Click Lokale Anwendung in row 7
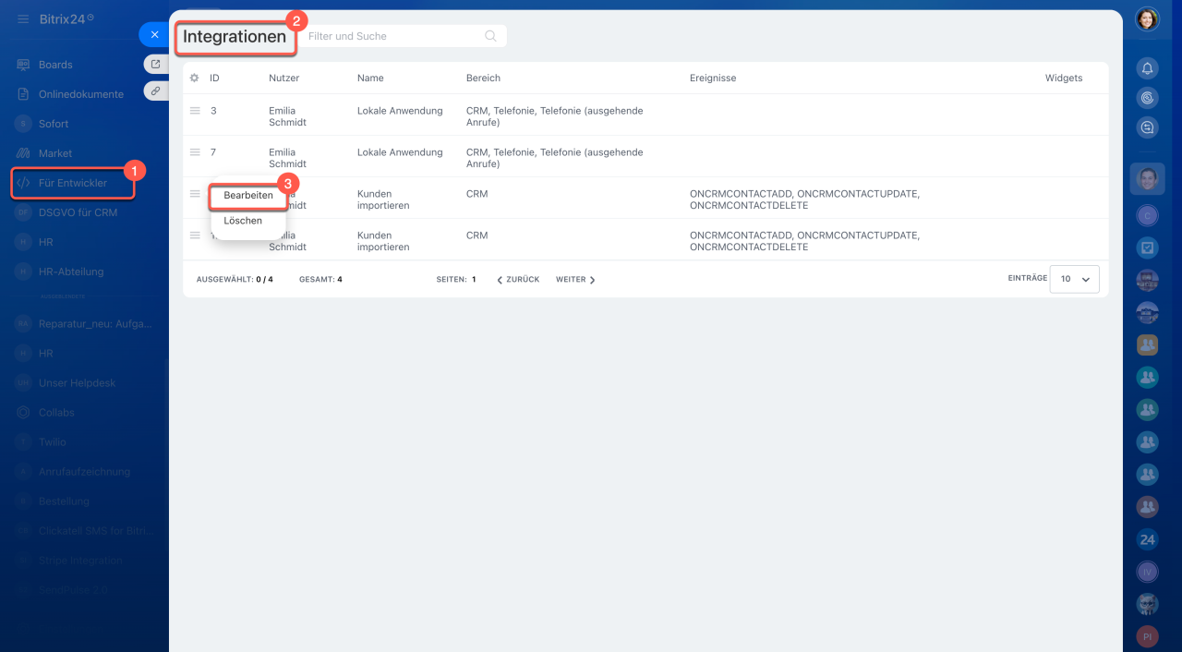The height and width of the screenshot is (652, 1182). pos(400,152)
